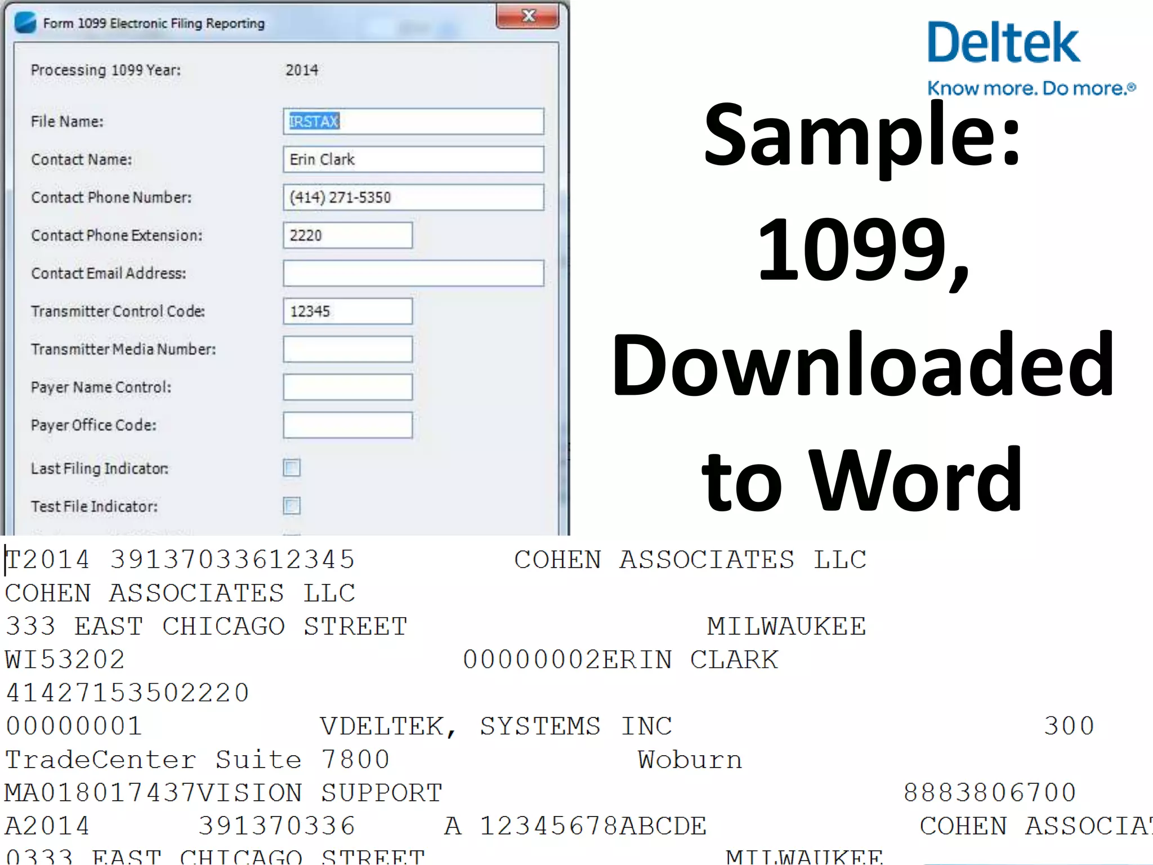Click the text 'TradeCenter Suite 7800'
This screenshot has width=1153, height=865.
coord(197,759)
